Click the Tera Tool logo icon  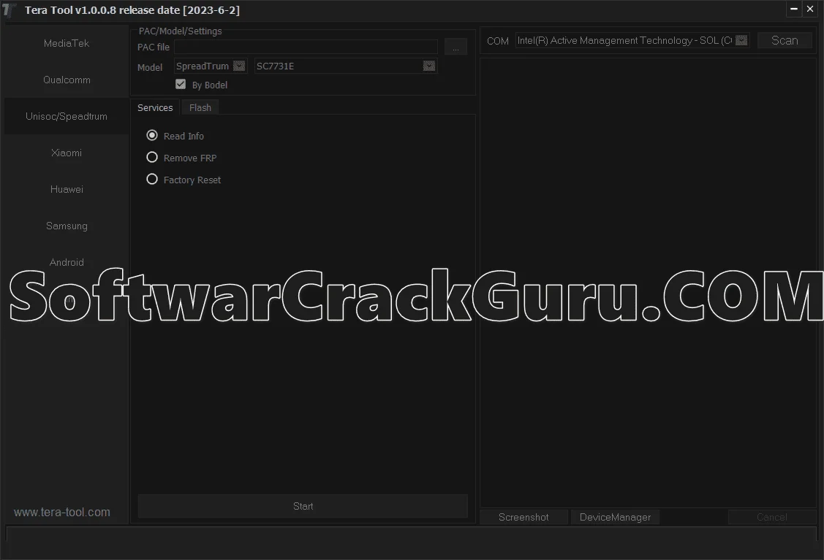pos(9,10)
